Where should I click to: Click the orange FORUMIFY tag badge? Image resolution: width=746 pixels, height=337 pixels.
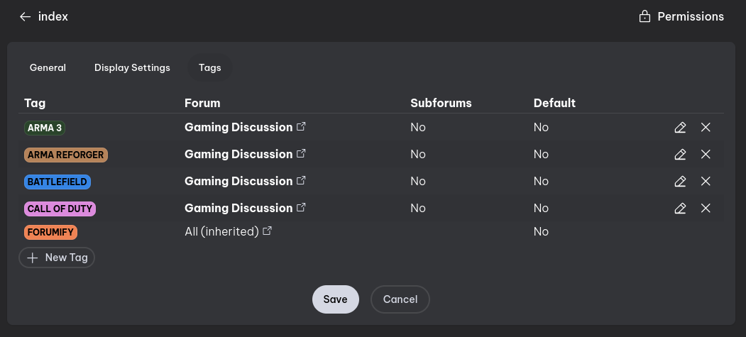(x=50, y=232)
